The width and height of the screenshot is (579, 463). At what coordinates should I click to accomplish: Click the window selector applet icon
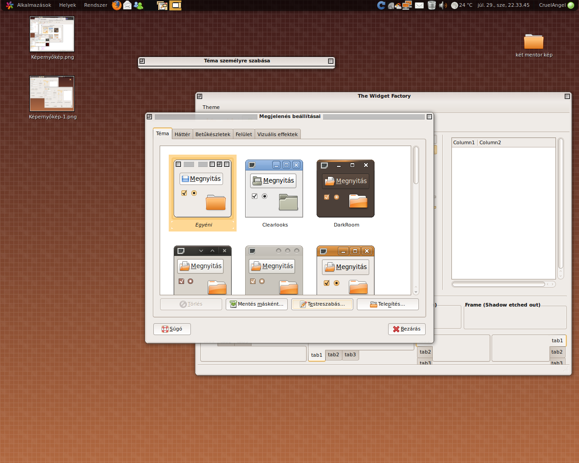[162, 5]
